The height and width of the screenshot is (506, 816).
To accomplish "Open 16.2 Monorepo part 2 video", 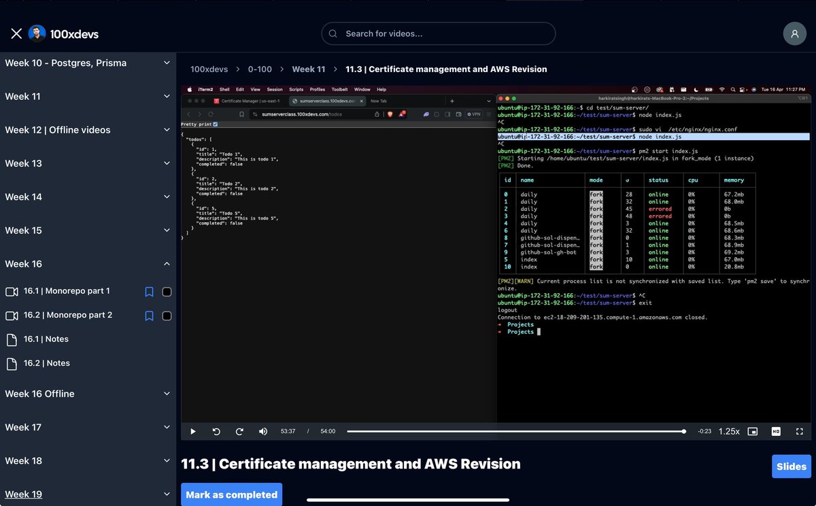I will (x=68, y=315).
